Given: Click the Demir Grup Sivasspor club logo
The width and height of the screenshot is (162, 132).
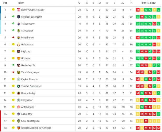Looking at the screenshot, I should 18,10.
